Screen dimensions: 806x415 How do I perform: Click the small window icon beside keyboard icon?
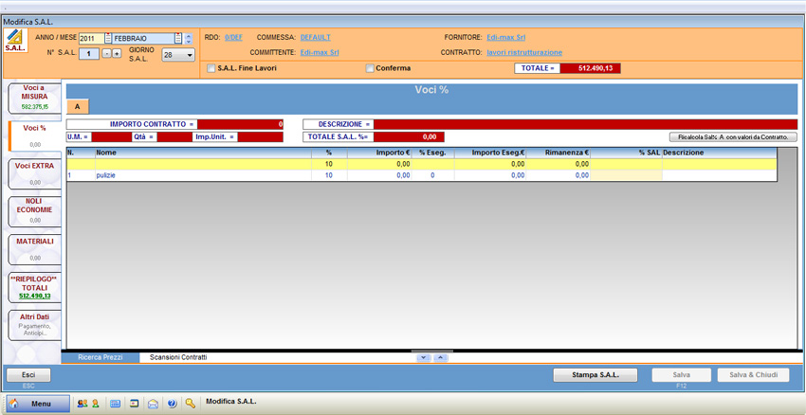(x=135, y=404)
